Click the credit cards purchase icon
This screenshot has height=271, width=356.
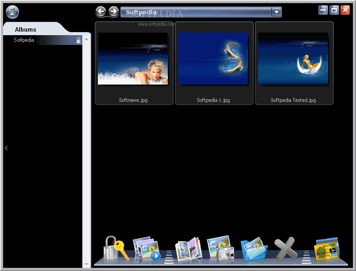click(x=327, y=249)
